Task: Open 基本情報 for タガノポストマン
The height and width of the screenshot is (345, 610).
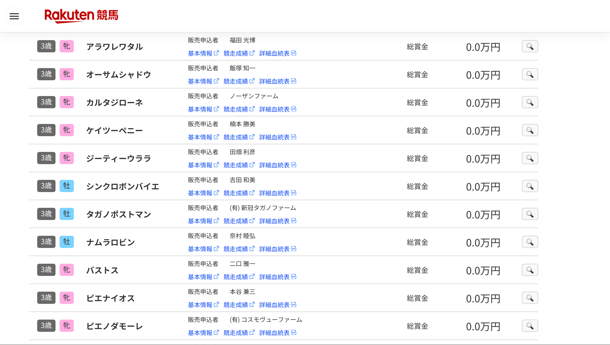Action: 203,221
